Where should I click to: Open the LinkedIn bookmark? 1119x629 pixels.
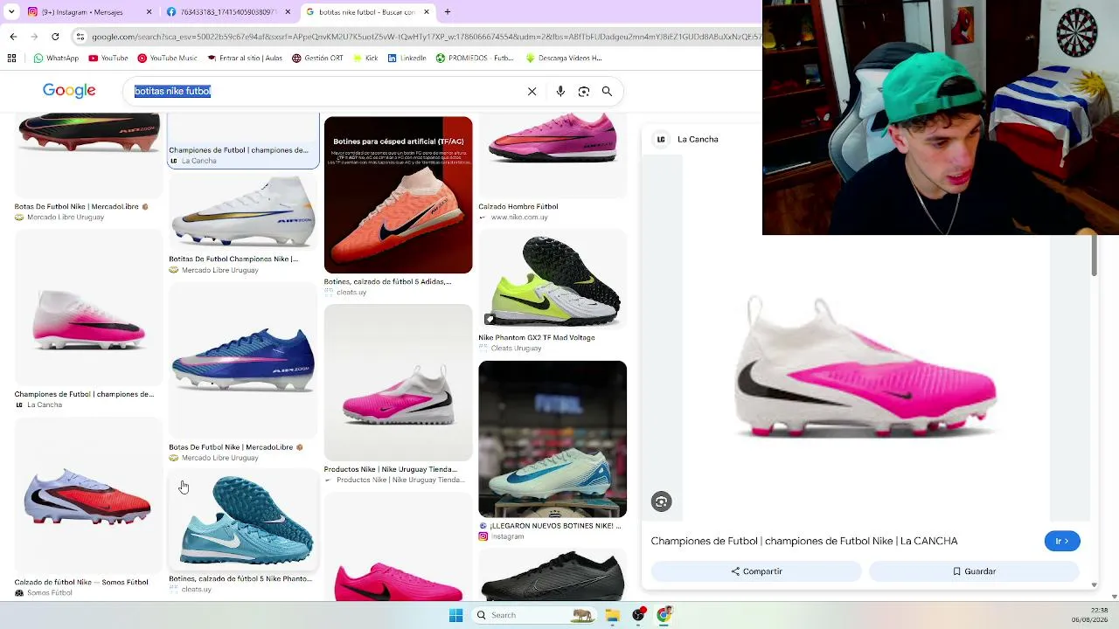point(407,59)
